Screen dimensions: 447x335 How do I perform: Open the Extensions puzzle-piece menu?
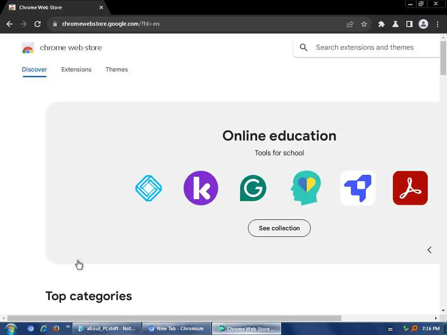coord(381,24)
